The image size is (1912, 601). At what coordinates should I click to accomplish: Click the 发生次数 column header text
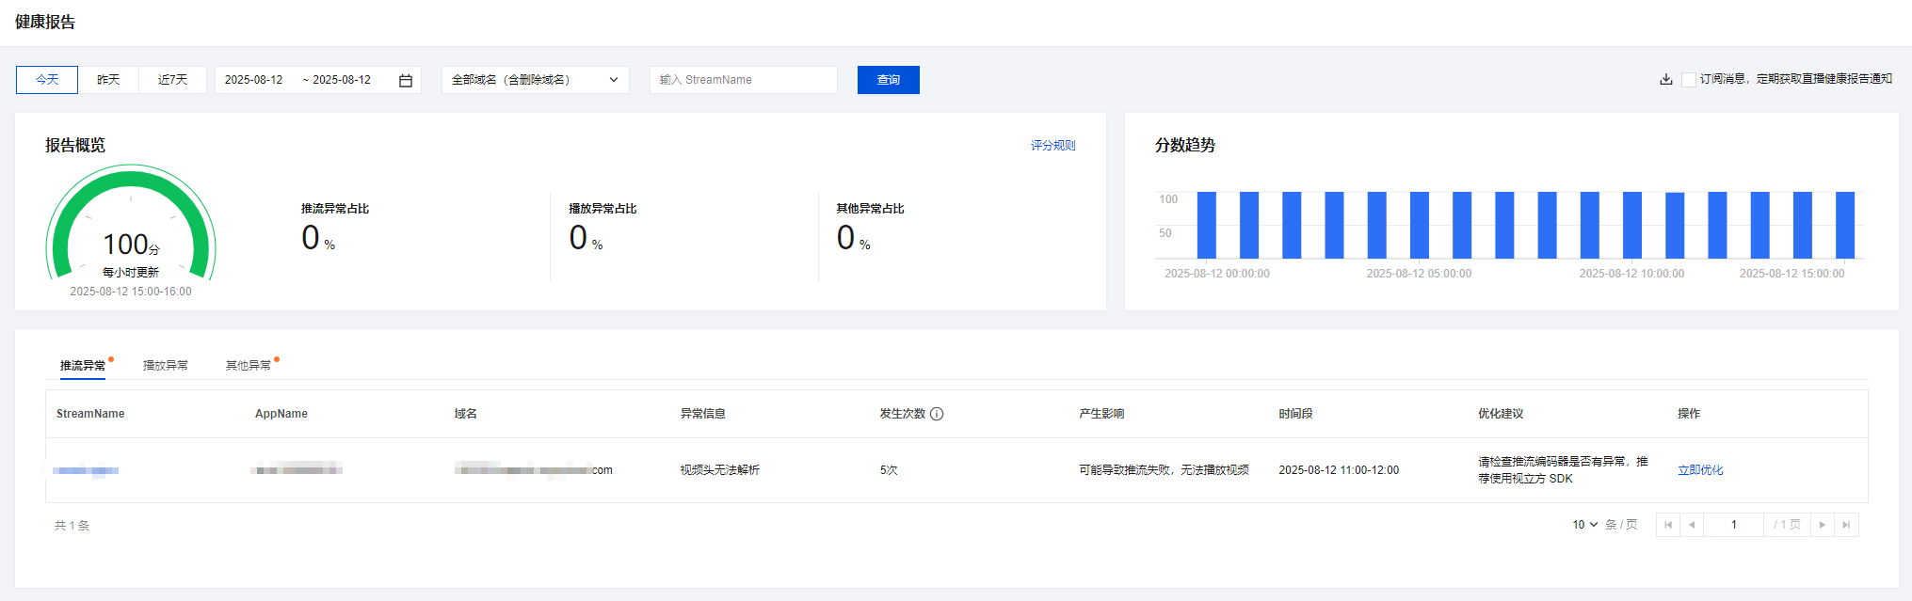[x=903, y=414]
